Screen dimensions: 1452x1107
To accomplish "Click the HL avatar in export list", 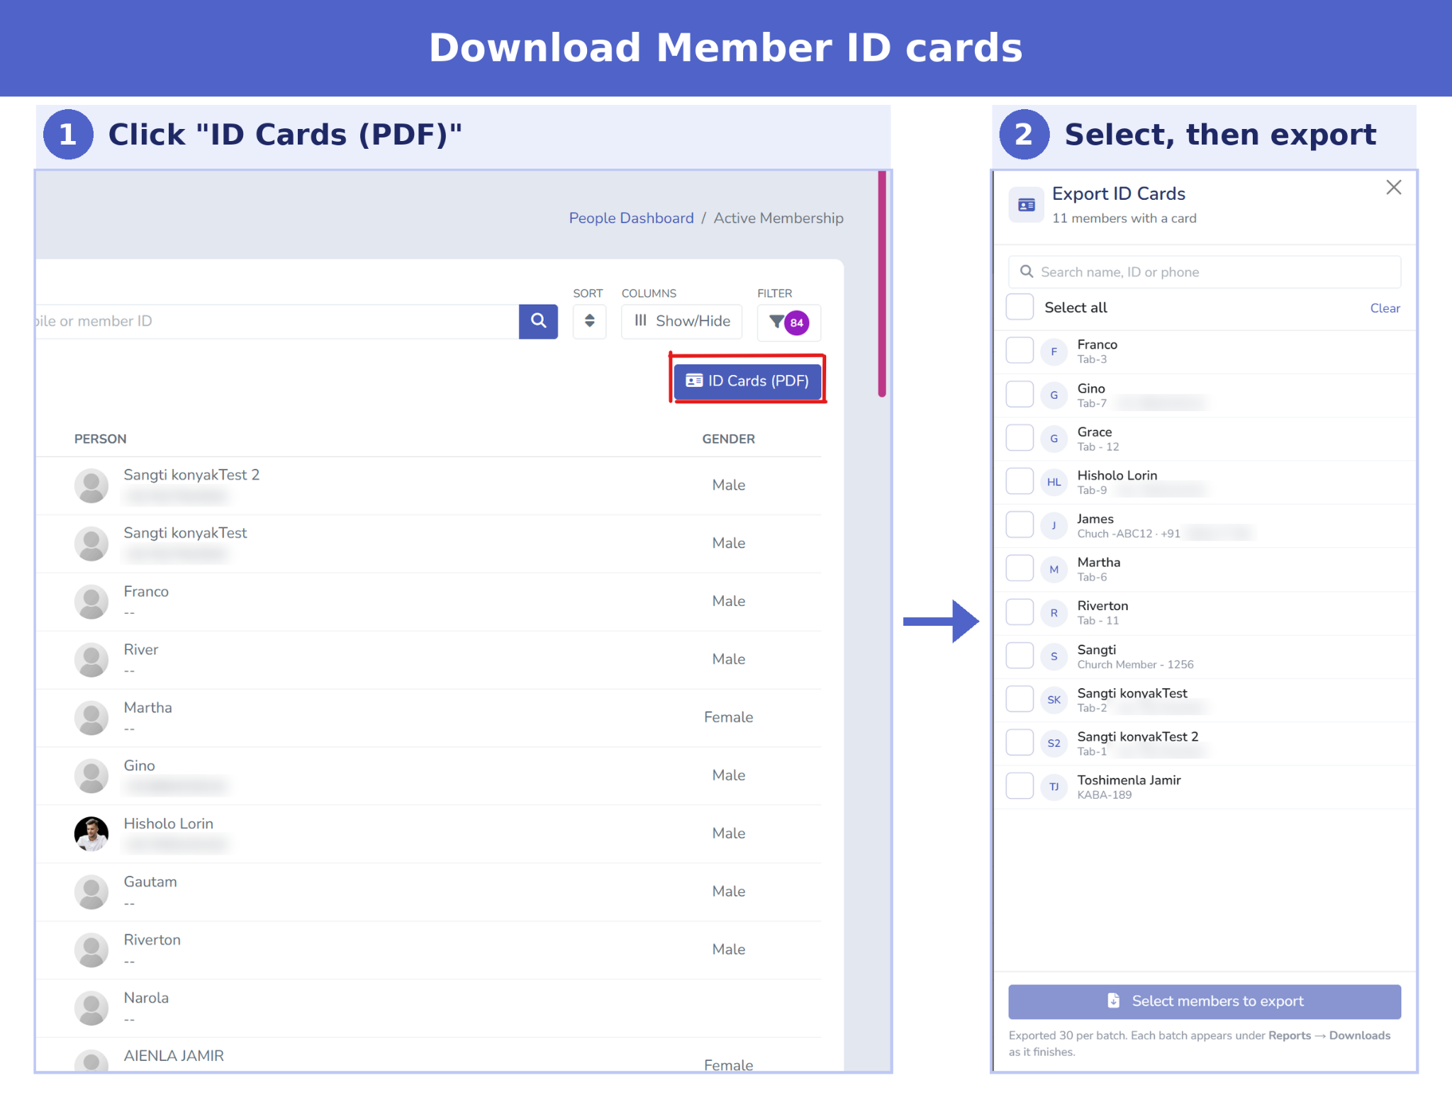I will click(1054, 482).
